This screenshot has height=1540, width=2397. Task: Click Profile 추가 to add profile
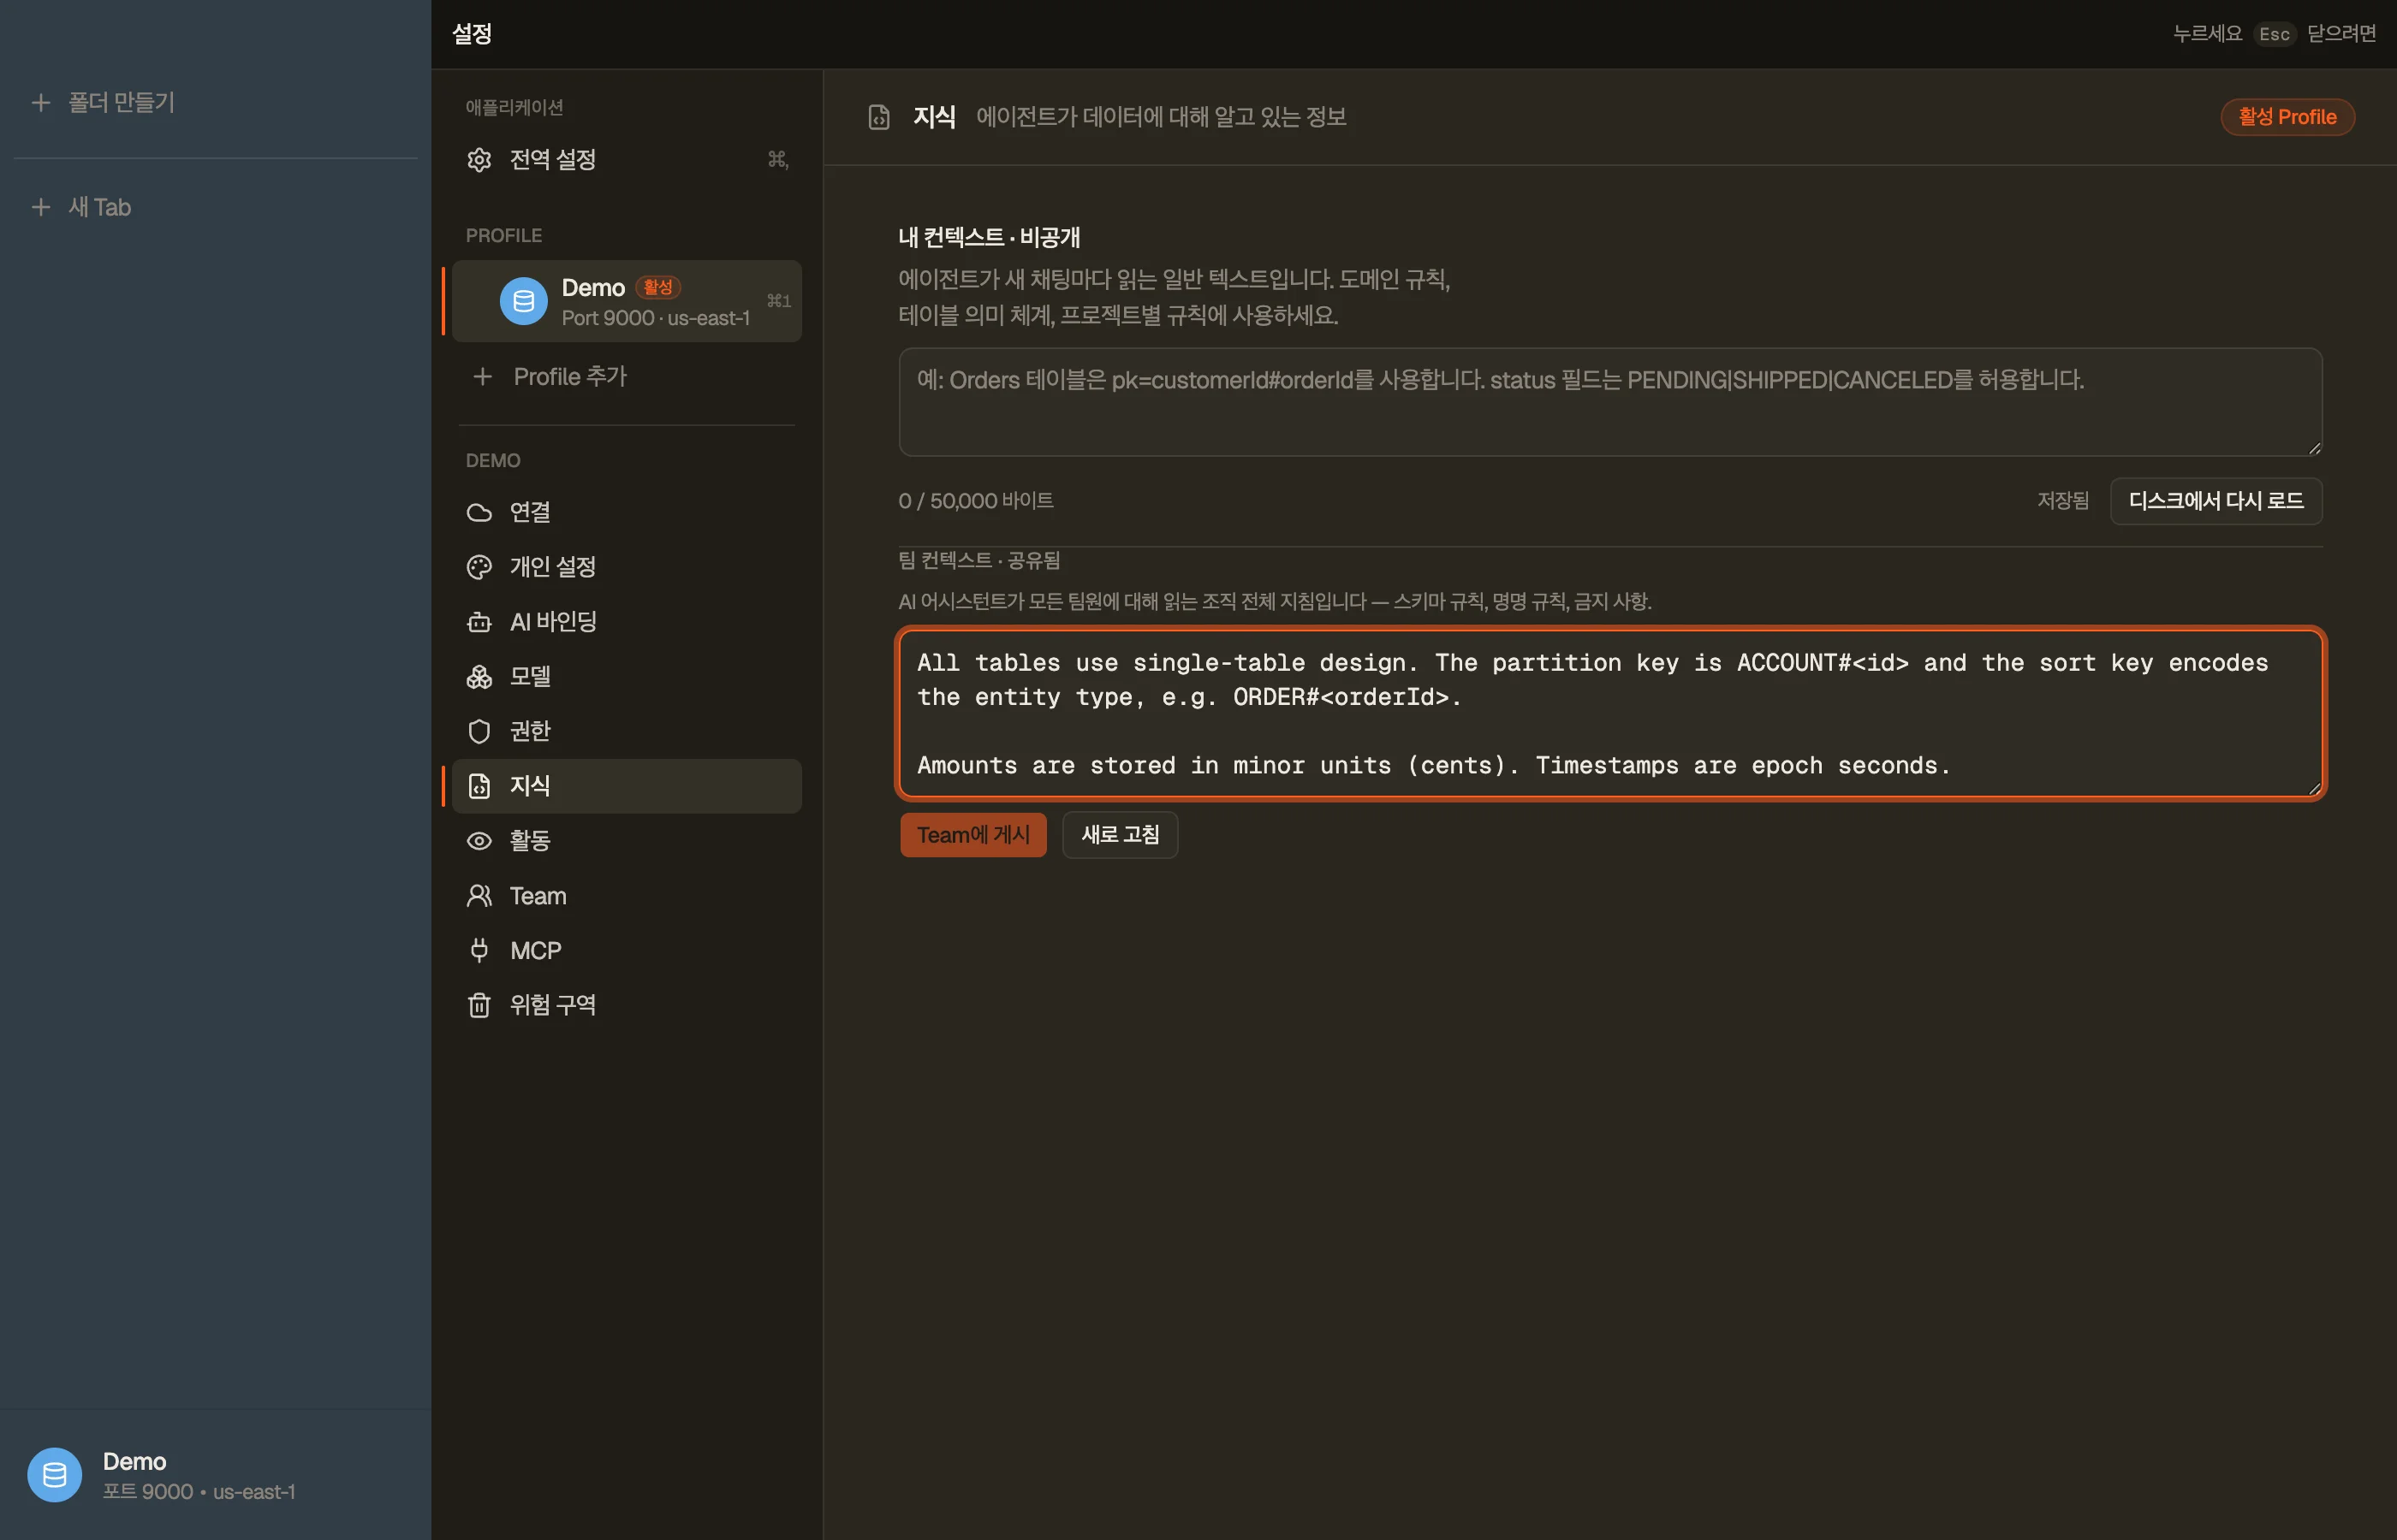click(628, 377)
